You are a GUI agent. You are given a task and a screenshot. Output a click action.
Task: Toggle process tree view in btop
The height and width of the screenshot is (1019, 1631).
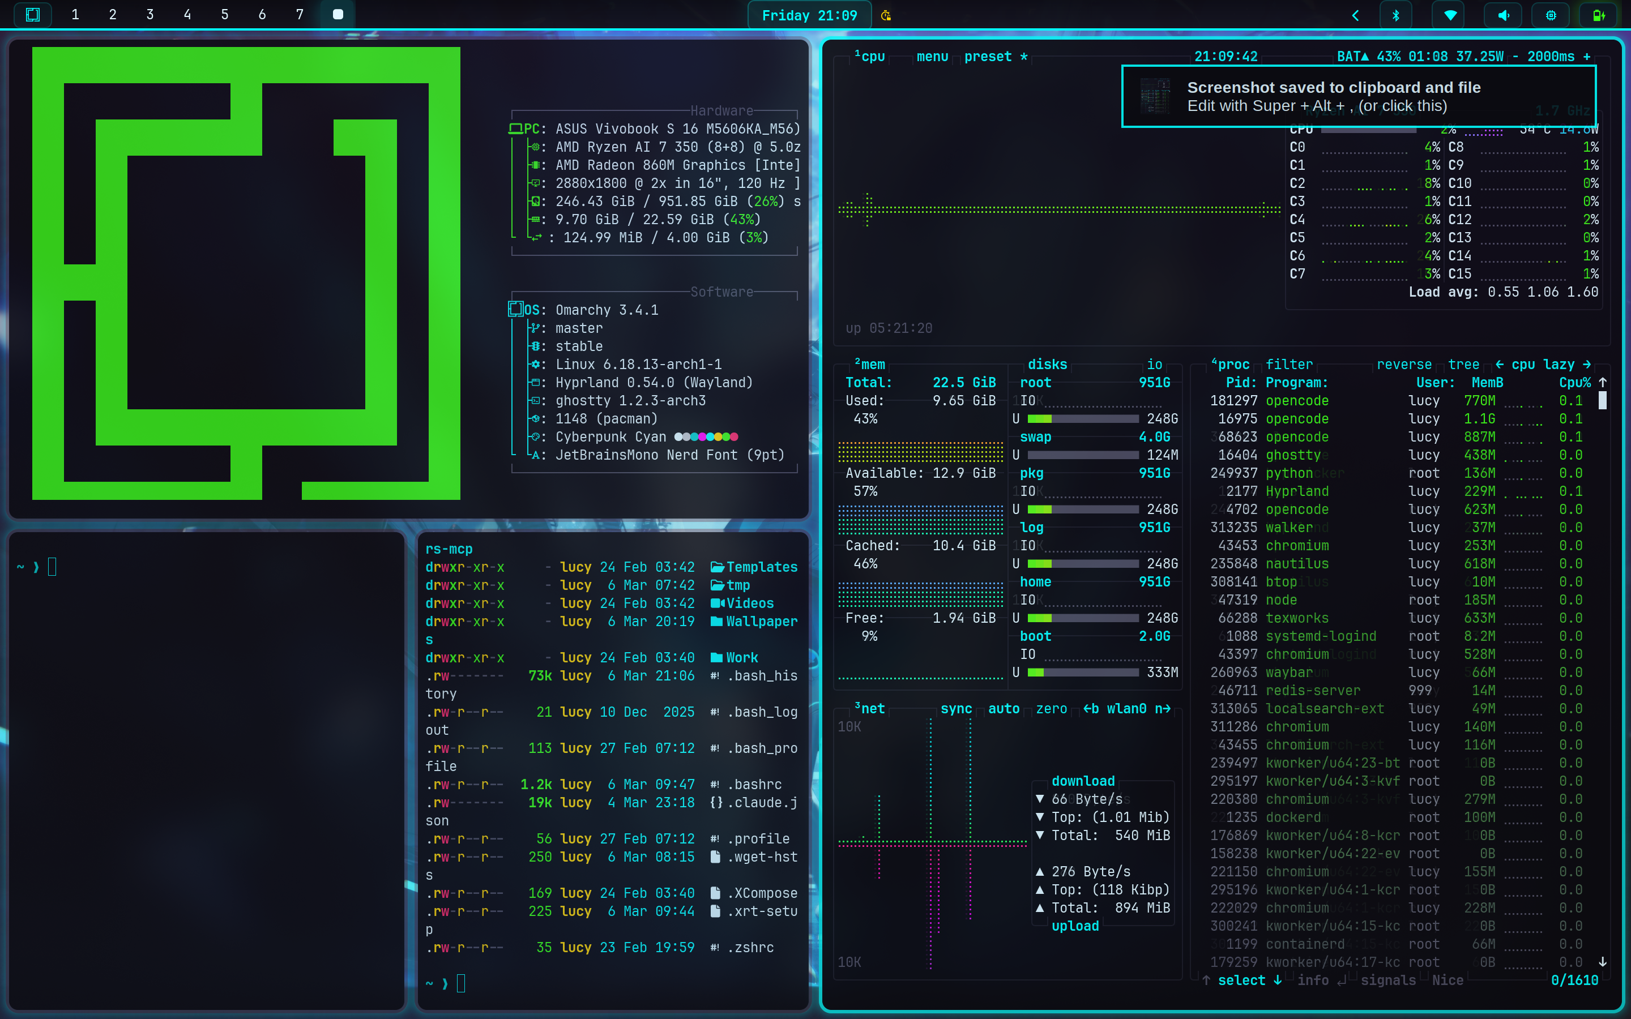coord(1463,364)
